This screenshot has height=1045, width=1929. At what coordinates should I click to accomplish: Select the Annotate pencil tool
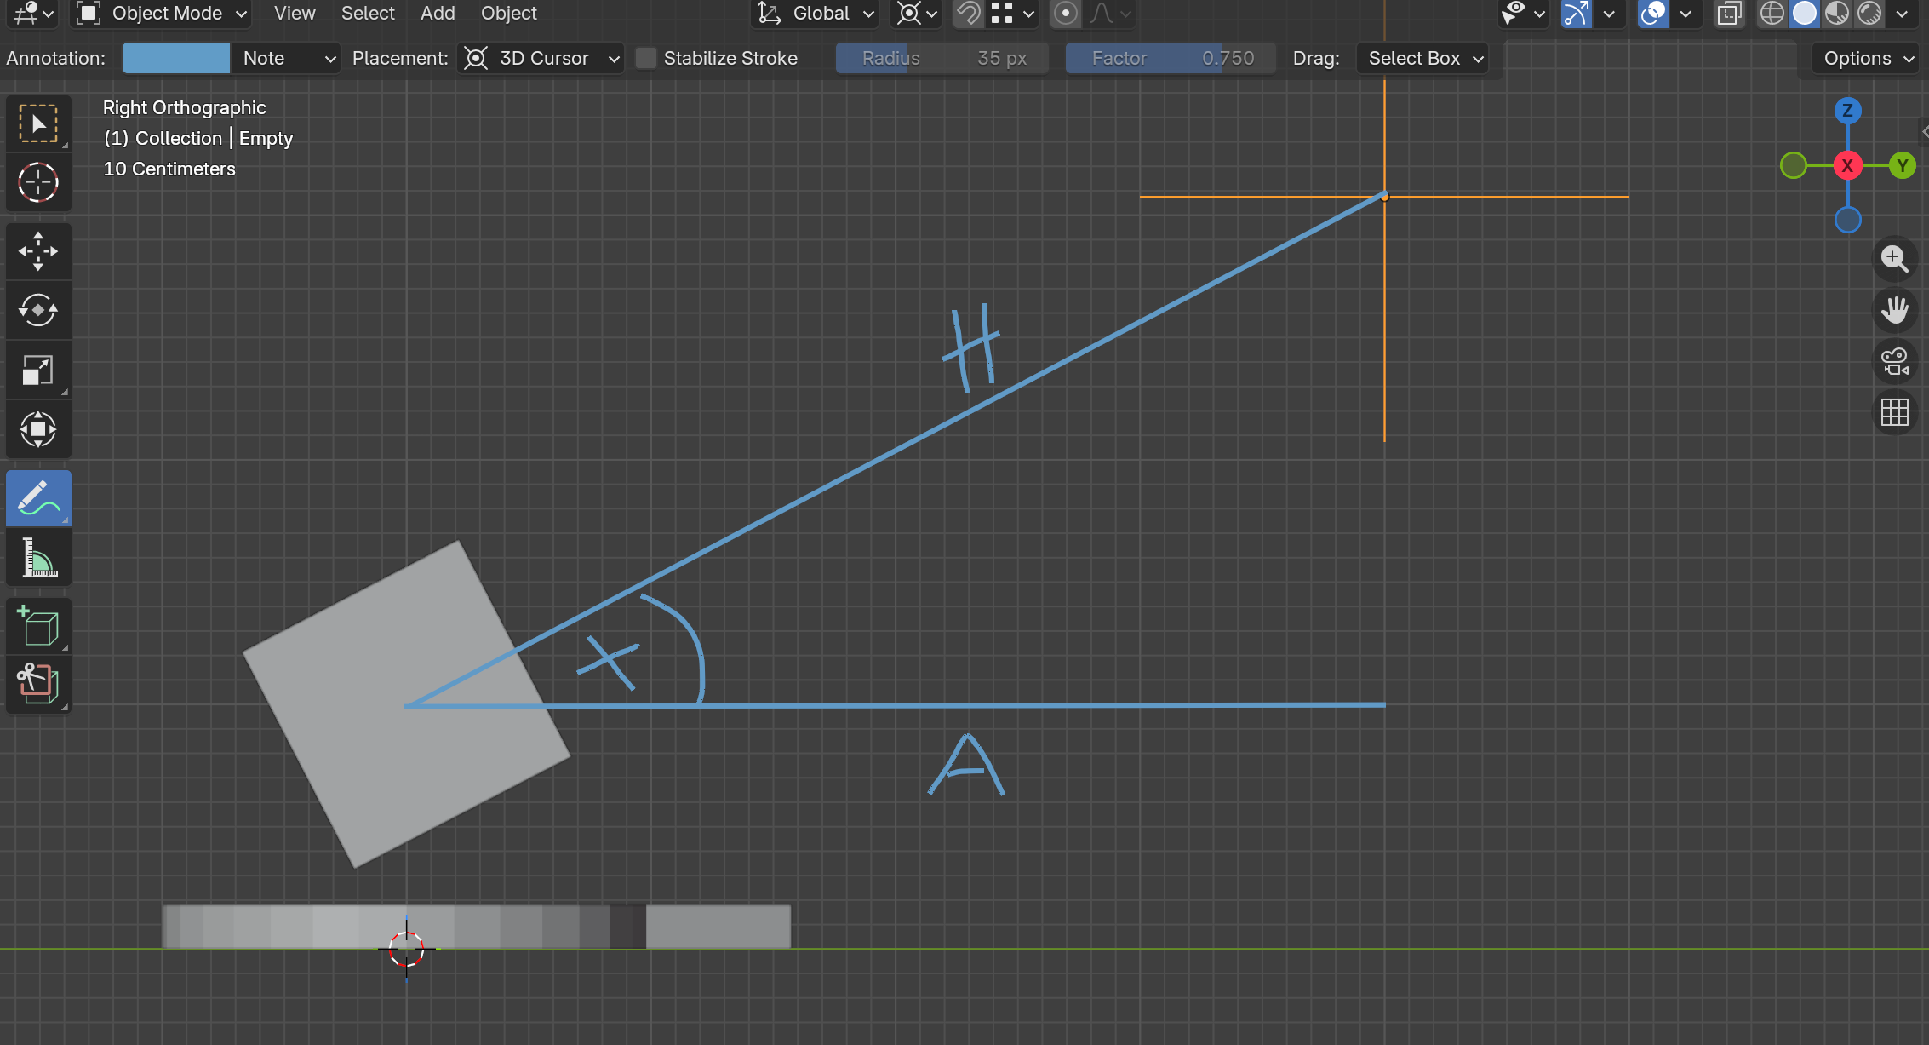(x=38, y=498)
